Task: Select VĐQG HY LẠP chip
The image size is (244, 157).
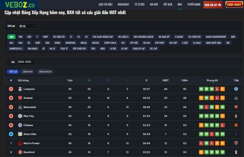Action: click(139, 49)
